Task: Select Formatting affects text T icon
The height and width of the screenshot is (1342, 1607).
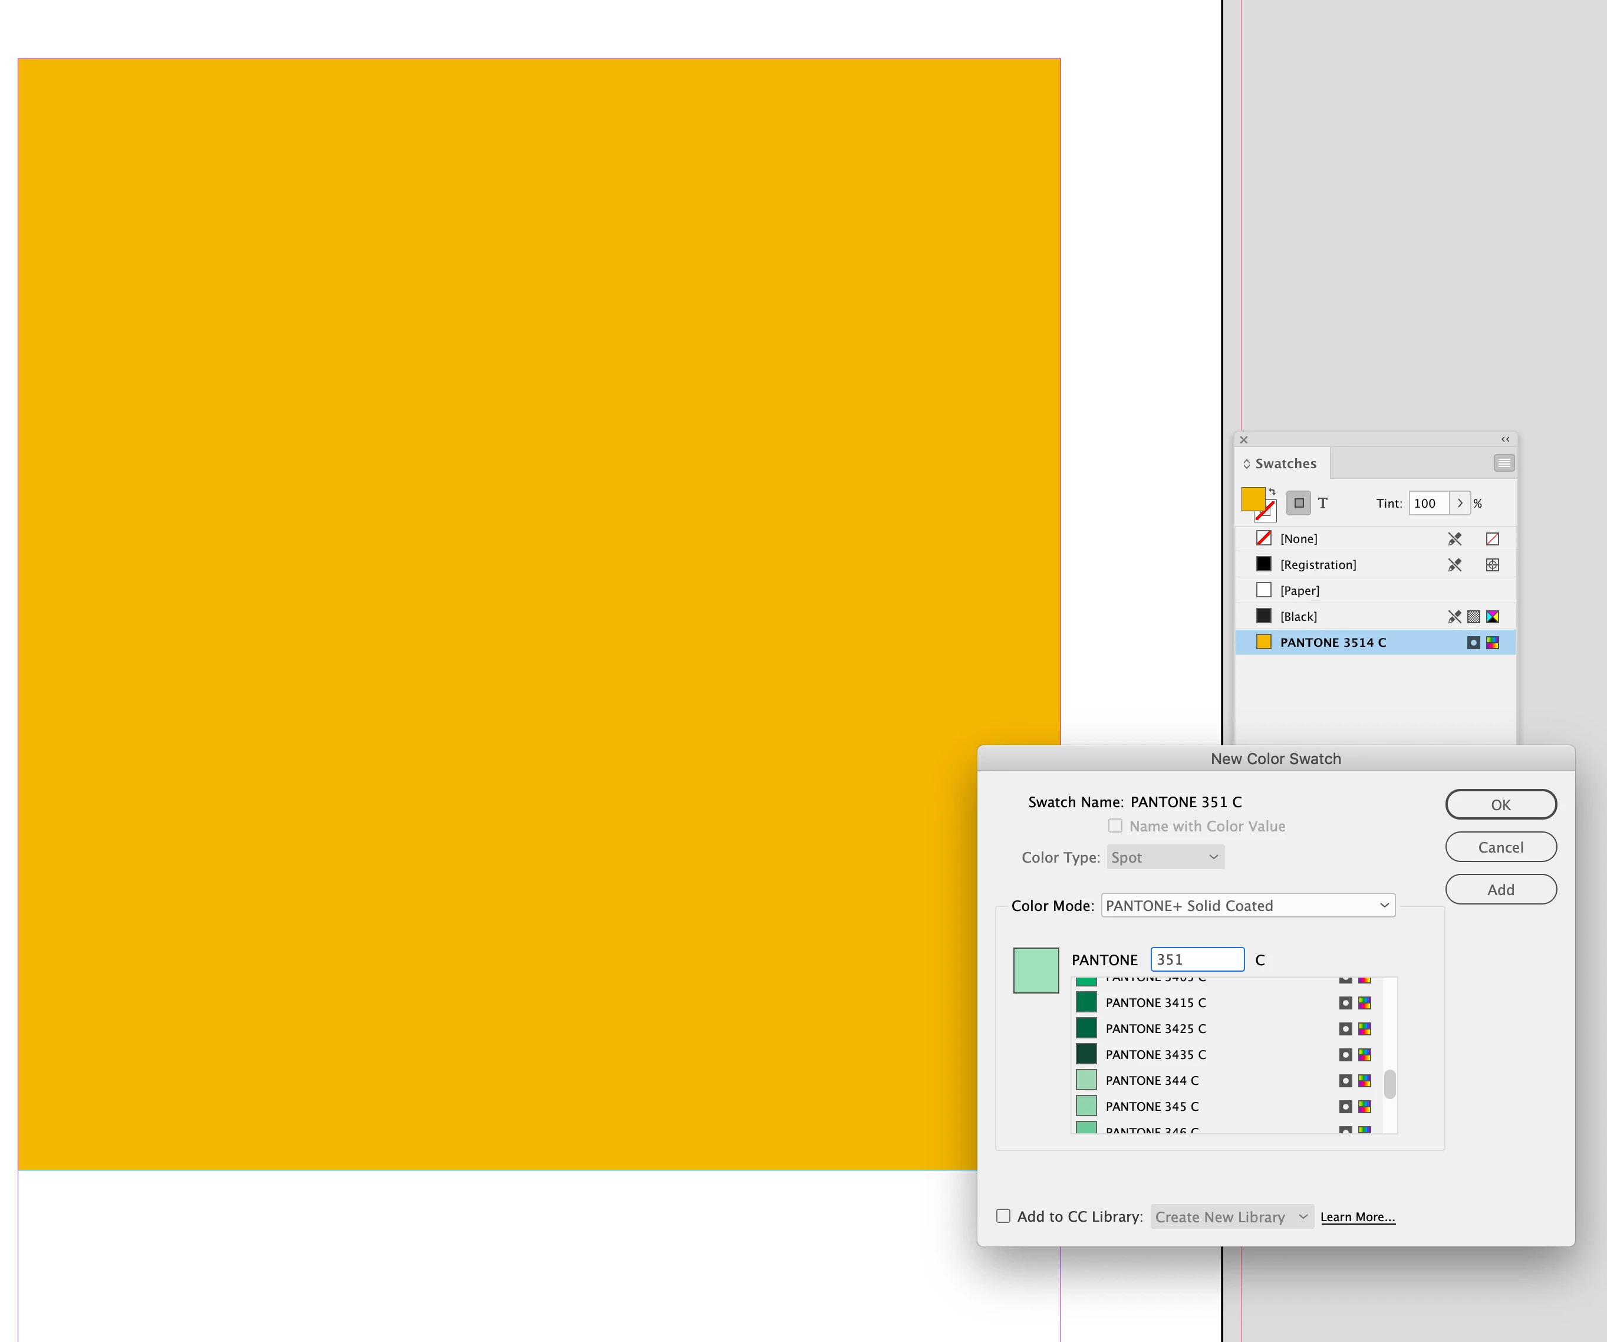Action: point(1322,503)
